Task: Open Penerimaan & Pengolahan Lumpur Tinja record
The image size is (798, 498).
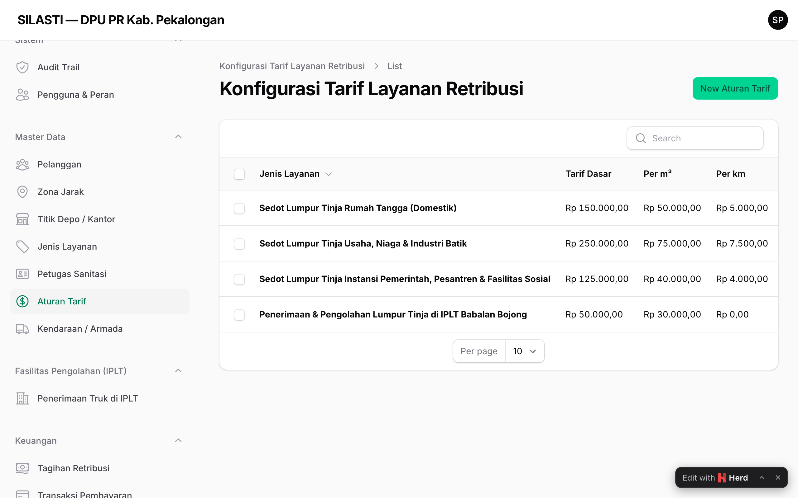Action: [393, 315]
